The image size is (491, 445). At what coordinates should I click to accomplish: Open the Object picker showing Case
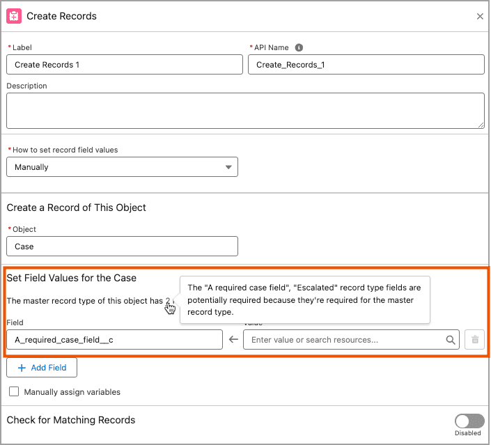[122, 246]
